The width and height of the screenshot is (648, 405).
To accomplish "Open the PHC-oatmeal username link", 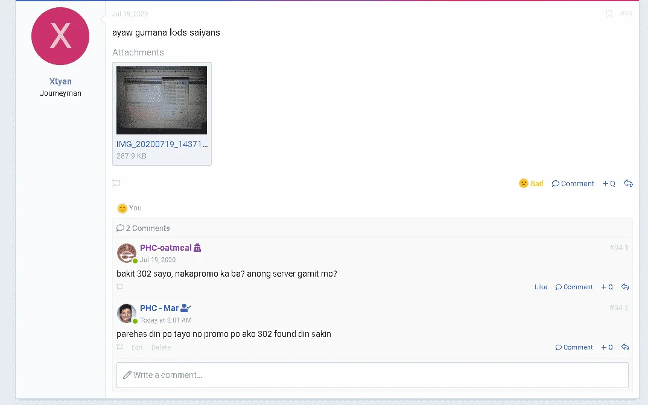I will (166, 248).
